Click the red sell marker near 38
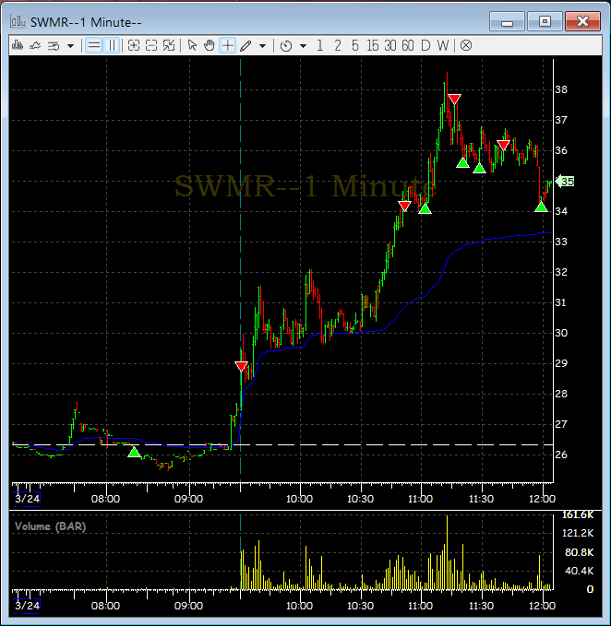611x626 pixels. [x=454, y=99]
